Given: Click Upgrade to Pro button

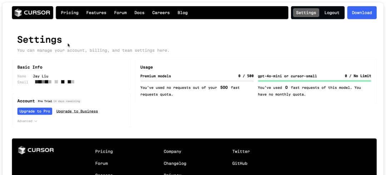Looking at the screenshot, I should [35, 111].
